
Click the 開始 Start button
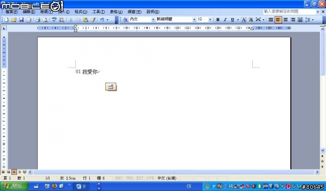[x=14, y=186]
